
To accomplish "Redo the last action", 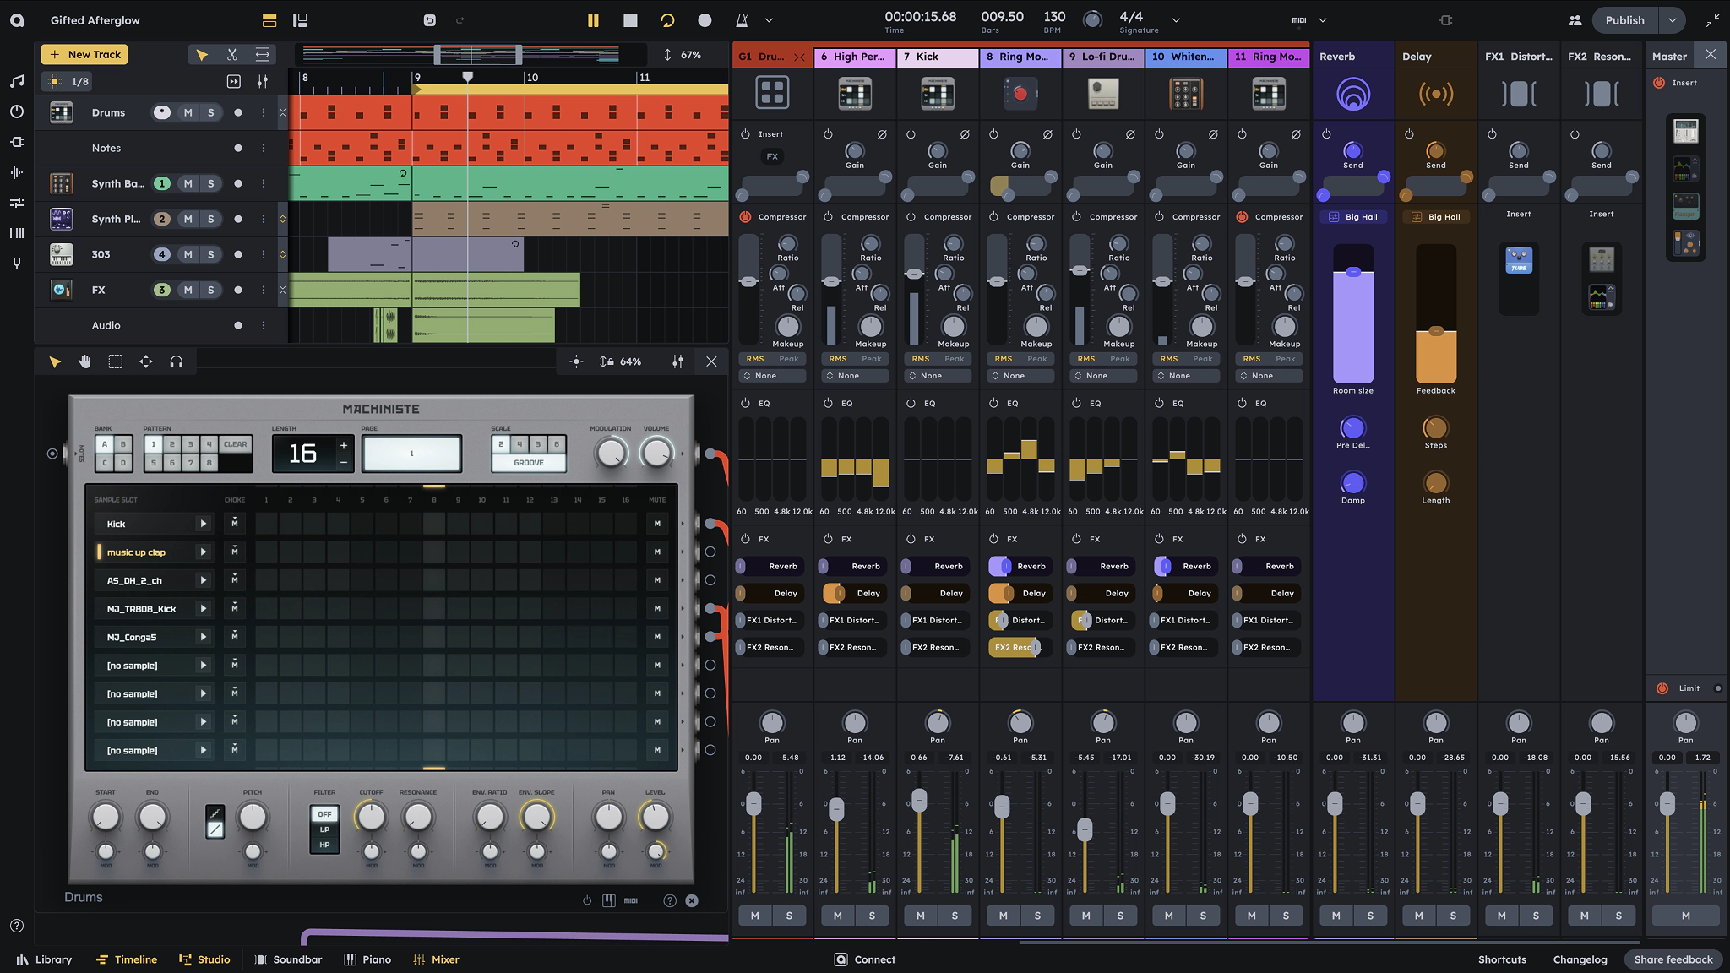I will tap(460, 20).
